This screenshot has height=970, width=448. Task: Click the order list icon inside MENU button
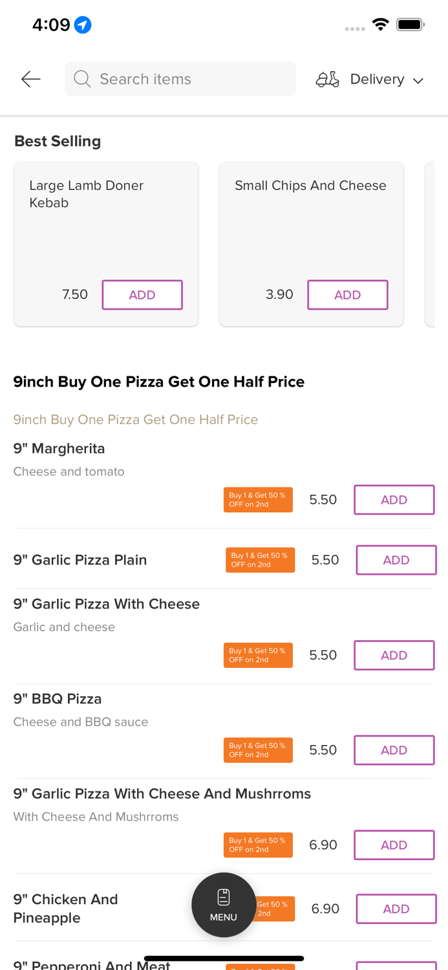pos(223,896)
